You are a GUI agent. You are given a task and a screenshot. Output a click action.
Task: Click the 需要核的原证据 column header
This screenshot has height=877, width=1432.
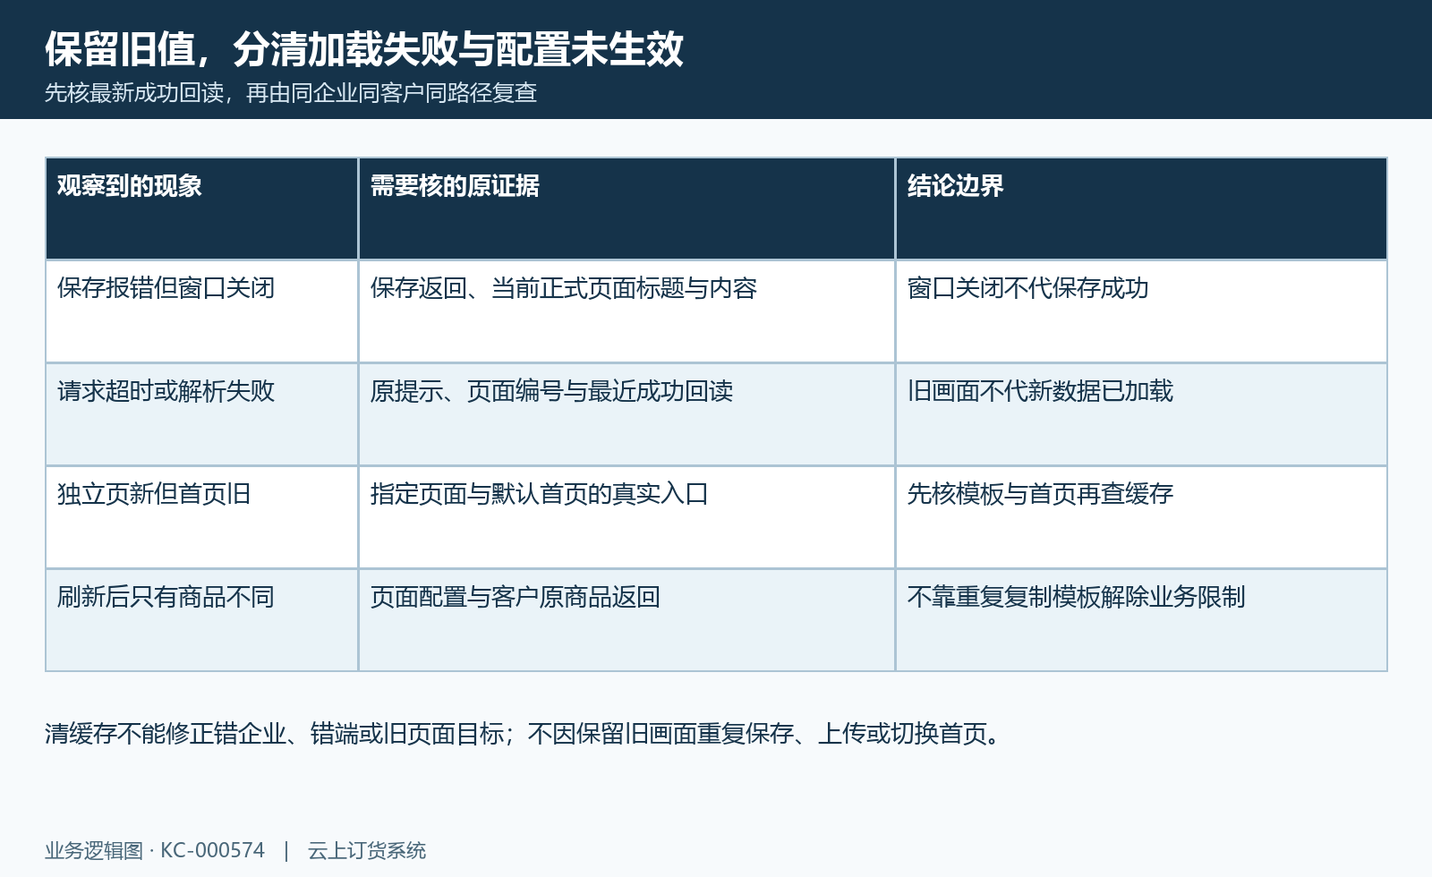(626, 209)
